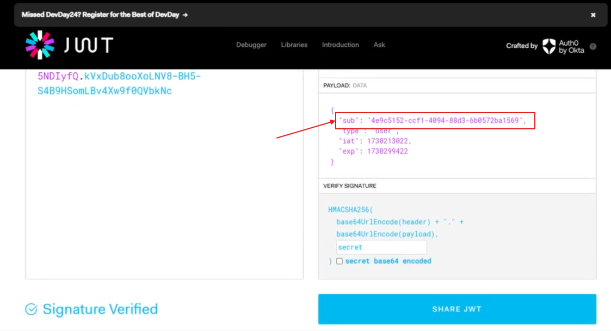611x331 pixels.
Task: Click the help question mark icon
Action: click(x=593, y=46)
